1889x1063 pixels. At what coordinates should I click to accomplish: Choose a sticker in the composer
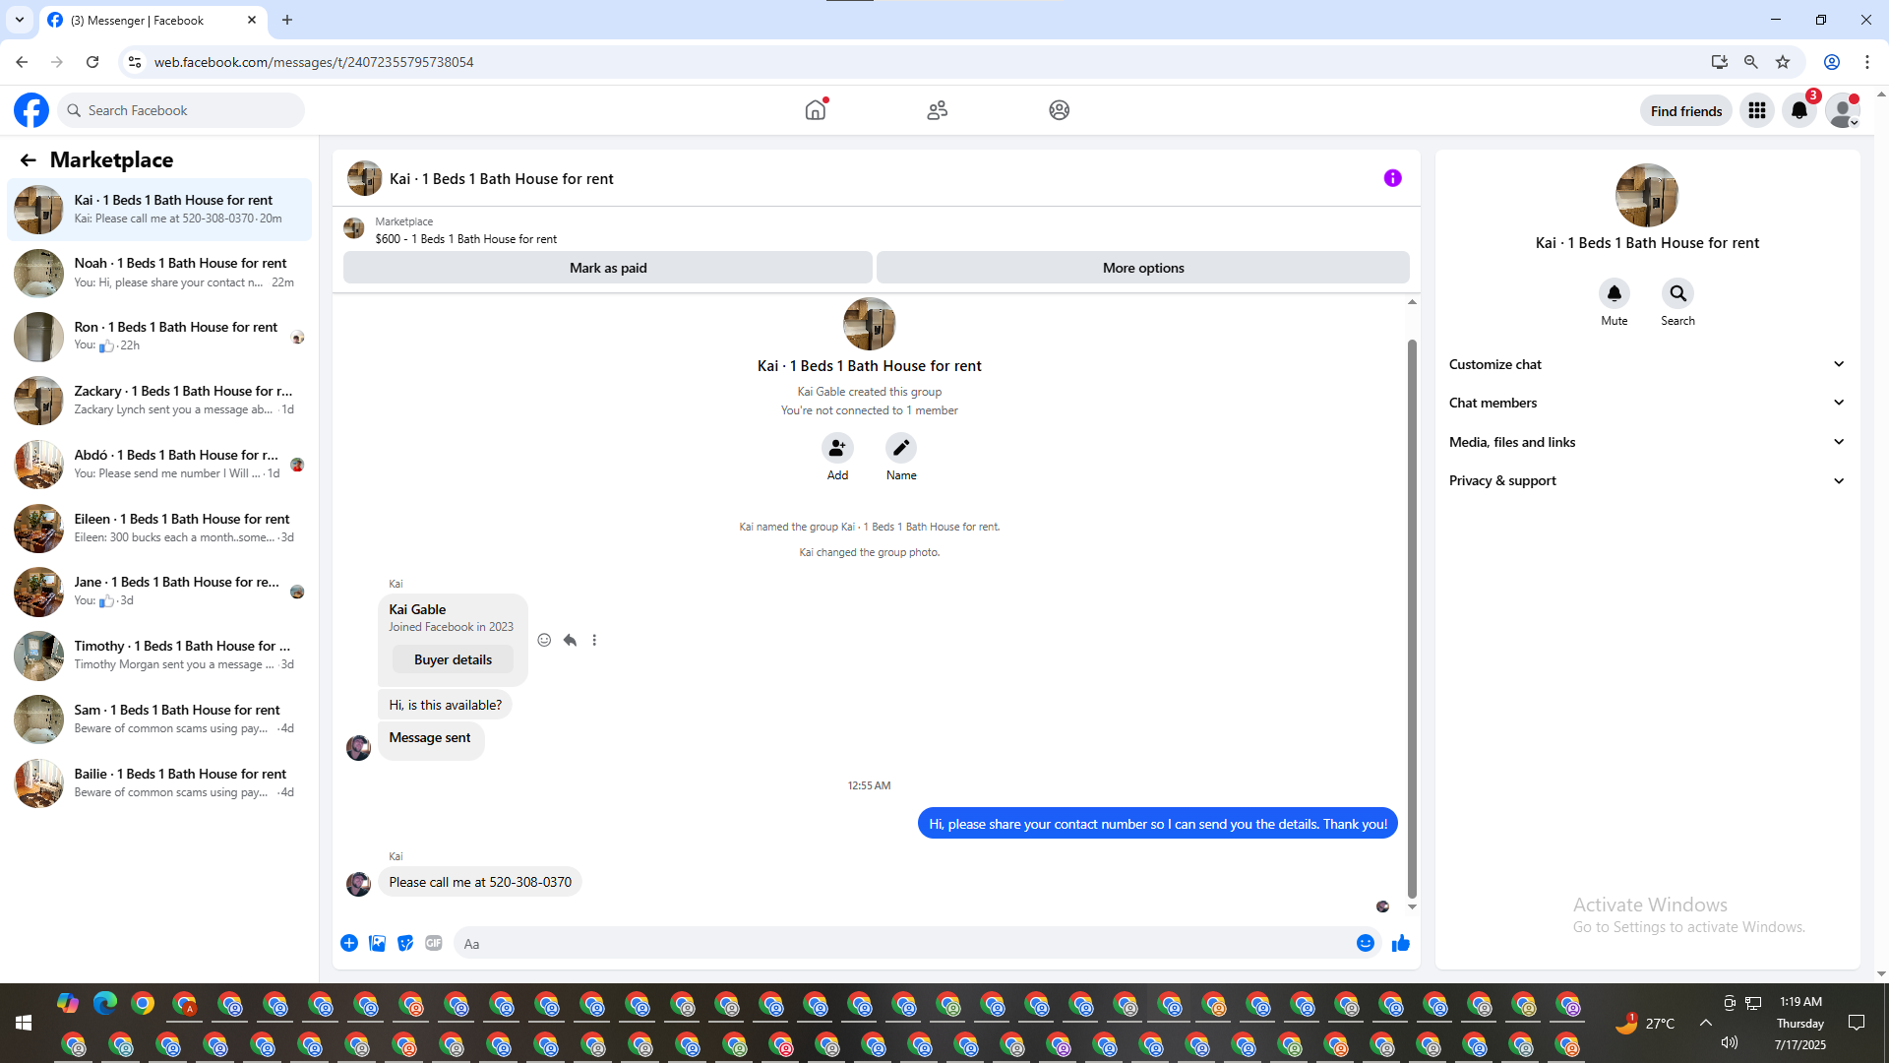405,943
